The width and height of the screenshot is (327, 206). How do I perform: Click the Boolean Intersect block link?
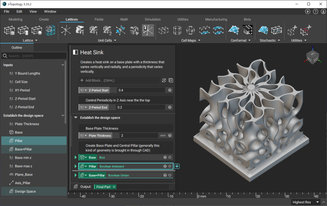(112, 167)
